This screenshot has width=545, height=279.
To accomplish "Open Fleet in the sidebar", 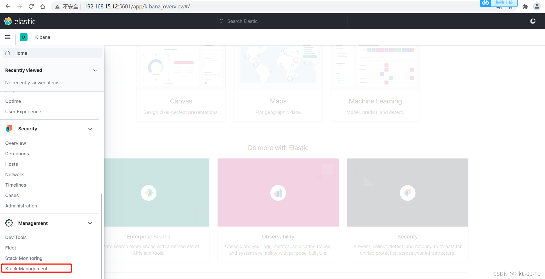I will point(11,248).
